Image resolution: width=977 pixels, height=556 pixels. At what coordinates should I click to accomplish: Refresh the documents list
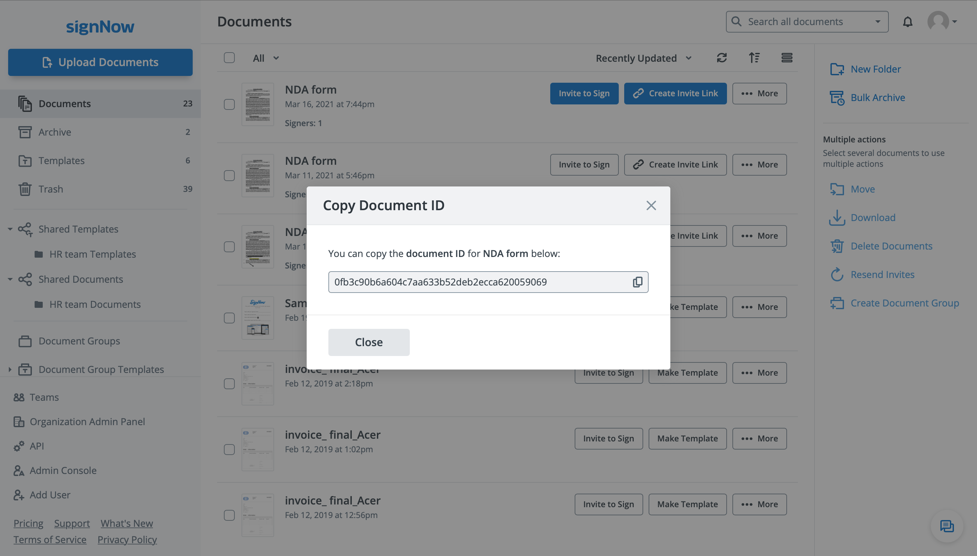point(721,58)
